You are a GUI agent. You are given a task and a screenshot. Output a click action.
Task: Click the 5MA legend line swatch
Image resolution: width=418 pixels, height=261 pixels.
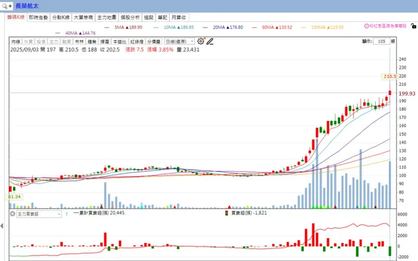coord(107,28)
